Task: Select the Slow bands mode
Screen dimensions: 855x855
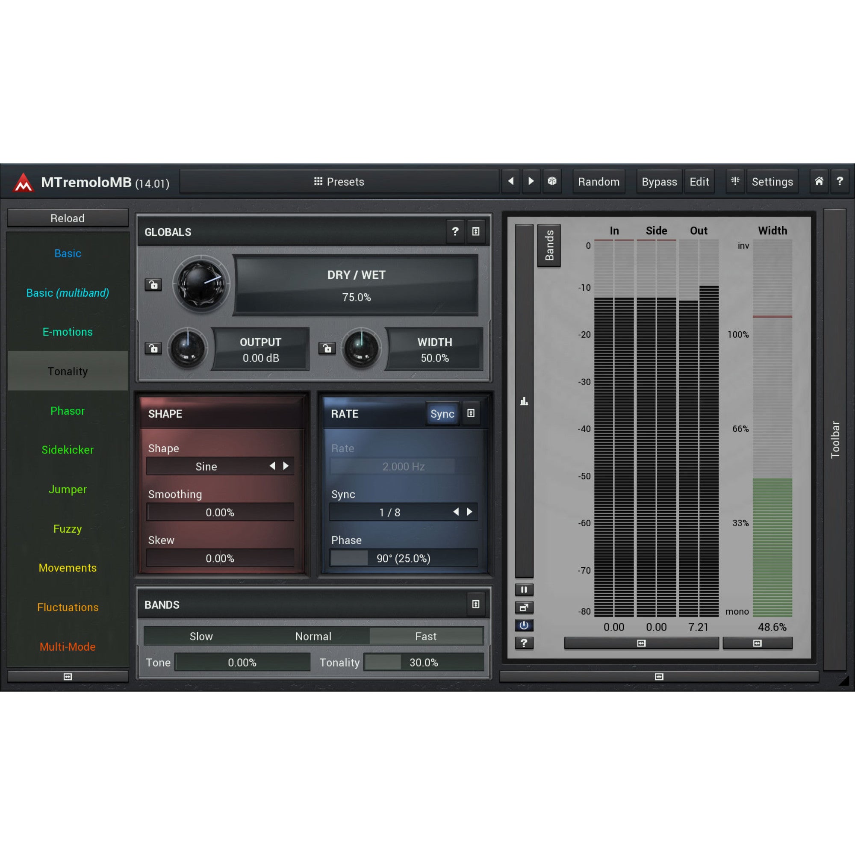Action: (x=201, y=637)
